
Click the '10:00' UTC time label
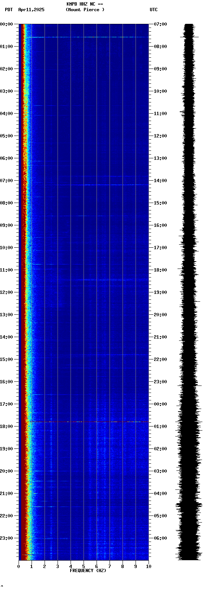tap(160, 91)
